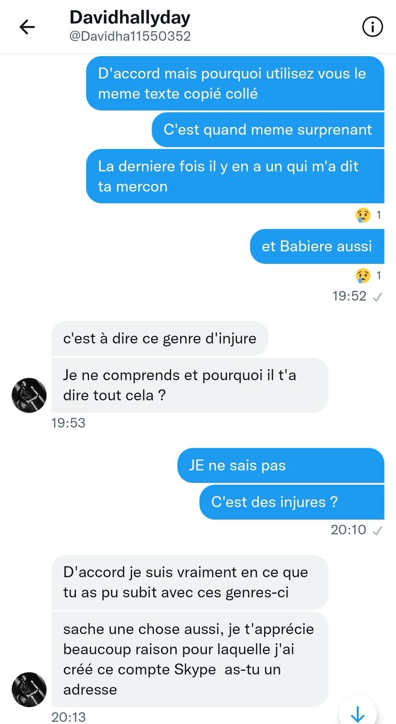Viewport: 396px width, 724px height.
Task: Tap crying emoji reaction under 'et Babiere aussi'
Action: (361, 276)
